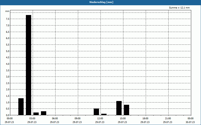Click the Niederschlag [mm] chart title

coord(101,2)
